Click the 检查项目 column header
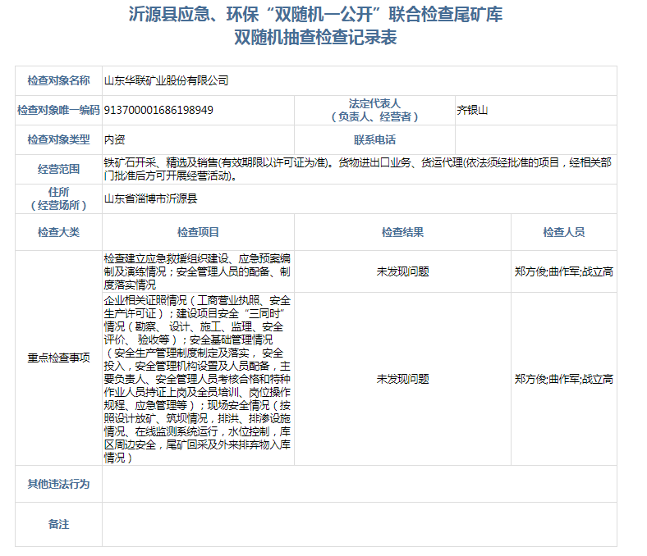647x556 pixels. click(x=198, y=232)
